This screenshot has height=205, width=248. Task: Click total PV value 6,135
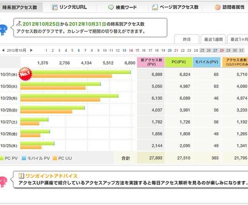(157, 98)
